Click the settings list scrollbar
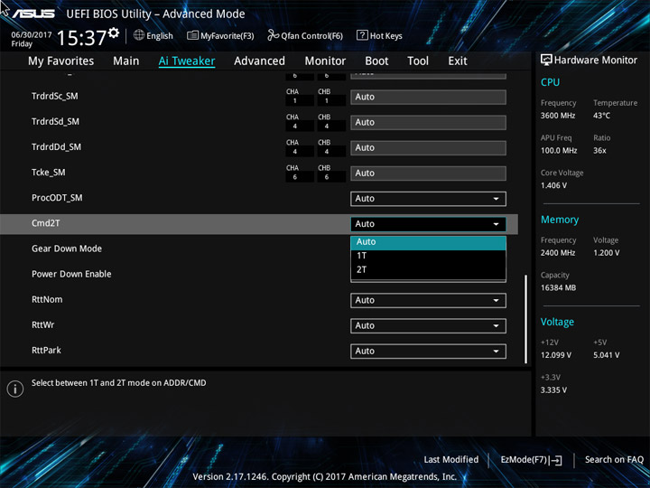The height and width of the screenshot is (488, 650). [x=526, y=319]
